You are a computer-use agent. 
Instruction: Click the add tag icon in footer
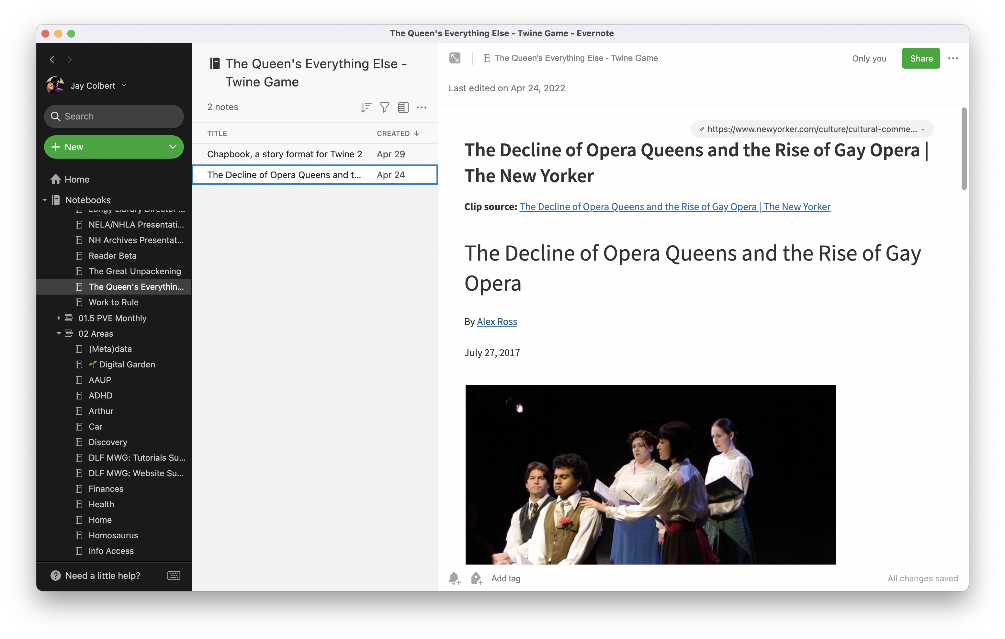(476, 578)
